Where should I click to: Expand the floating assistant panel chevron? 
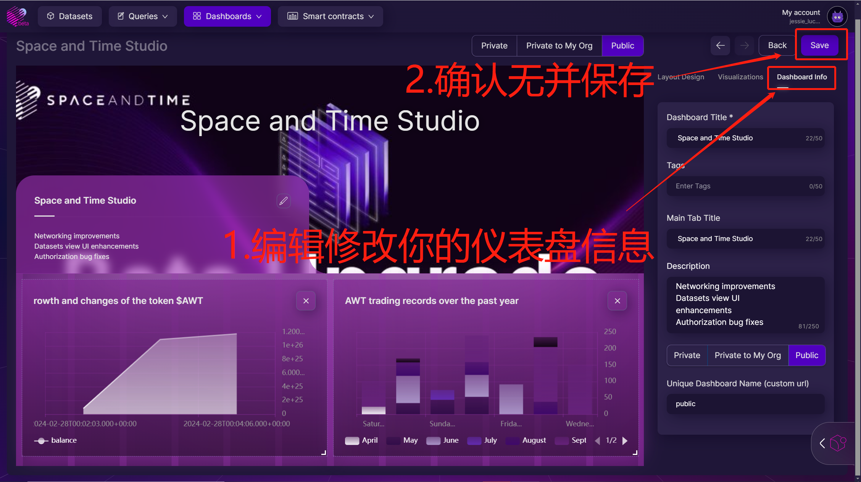click(822, 443)
